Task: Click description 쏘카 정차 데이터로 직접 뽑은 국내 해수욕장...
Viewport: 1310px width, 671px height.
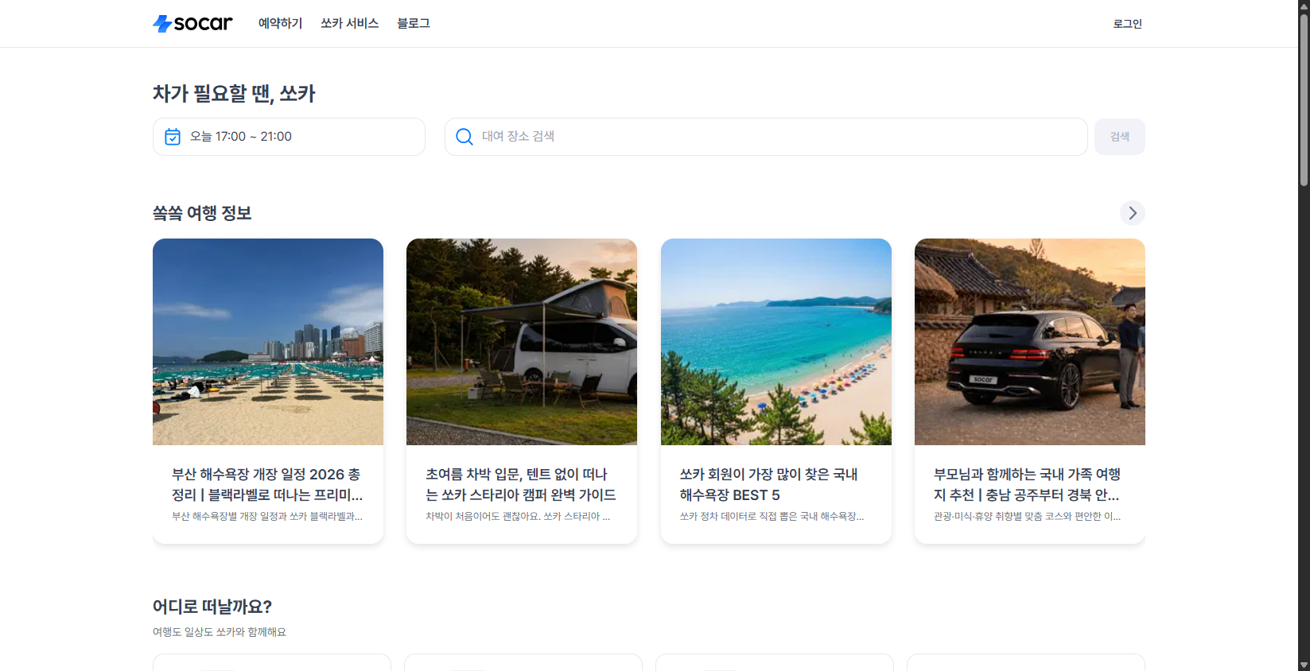Action: click(x=772, y=516)
